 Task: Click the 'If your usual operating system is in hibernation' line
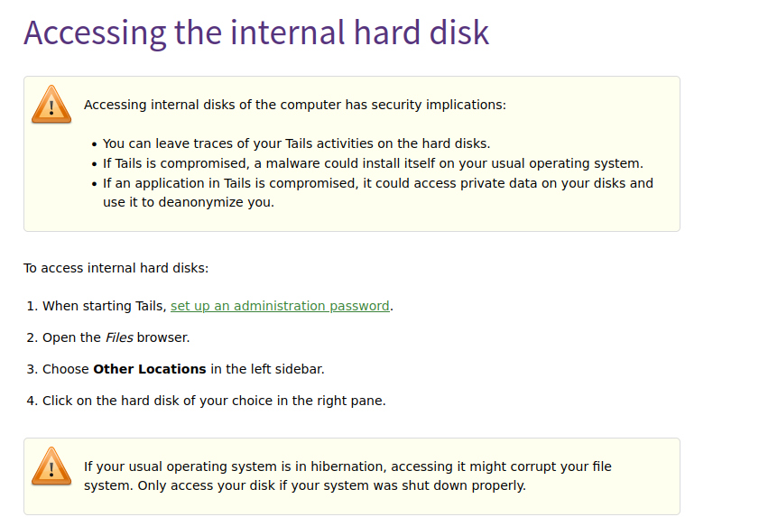click(x=347, y=466)
